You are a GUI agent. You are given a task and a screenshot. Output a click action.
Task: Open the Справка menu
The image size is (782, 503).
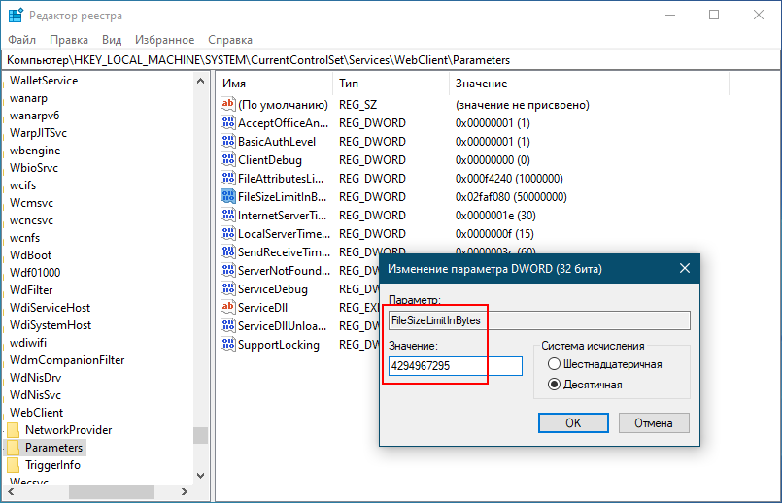tap(230, 40)
